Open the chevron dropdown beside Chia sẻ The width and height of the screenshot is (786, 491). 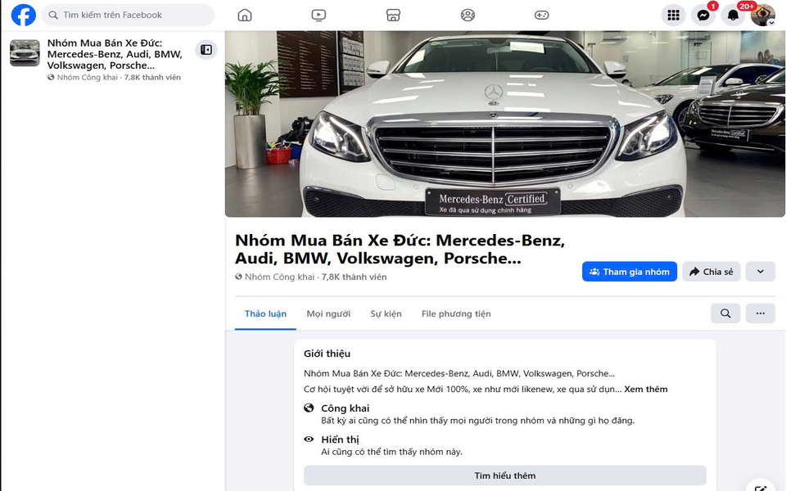point(760,271)
